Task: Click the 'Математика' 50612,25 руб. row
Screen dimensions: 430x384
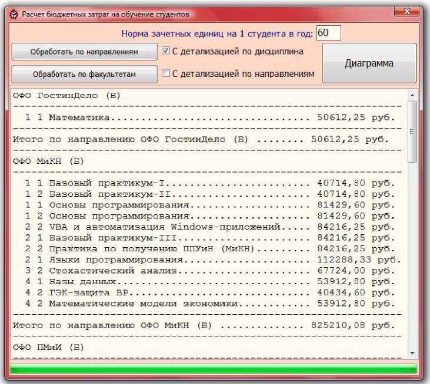Action: pyautogui.click(x=210, y=117)
